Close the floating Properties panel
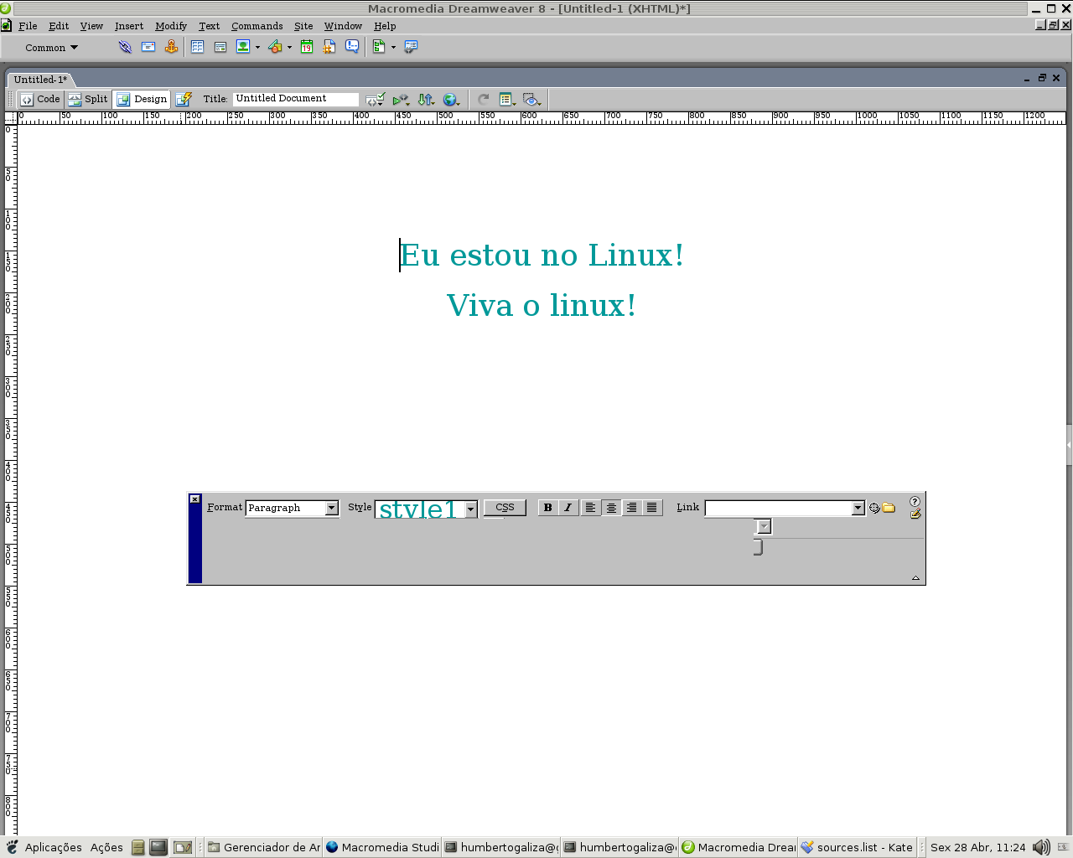 [x=194, y=499]
